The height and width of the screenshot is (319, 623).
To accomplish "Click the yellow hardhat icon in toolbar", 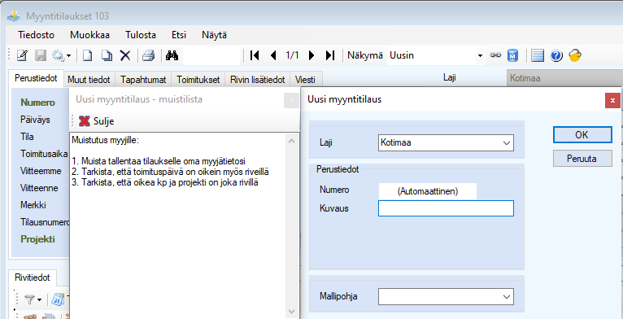I will tap(575, 55).
